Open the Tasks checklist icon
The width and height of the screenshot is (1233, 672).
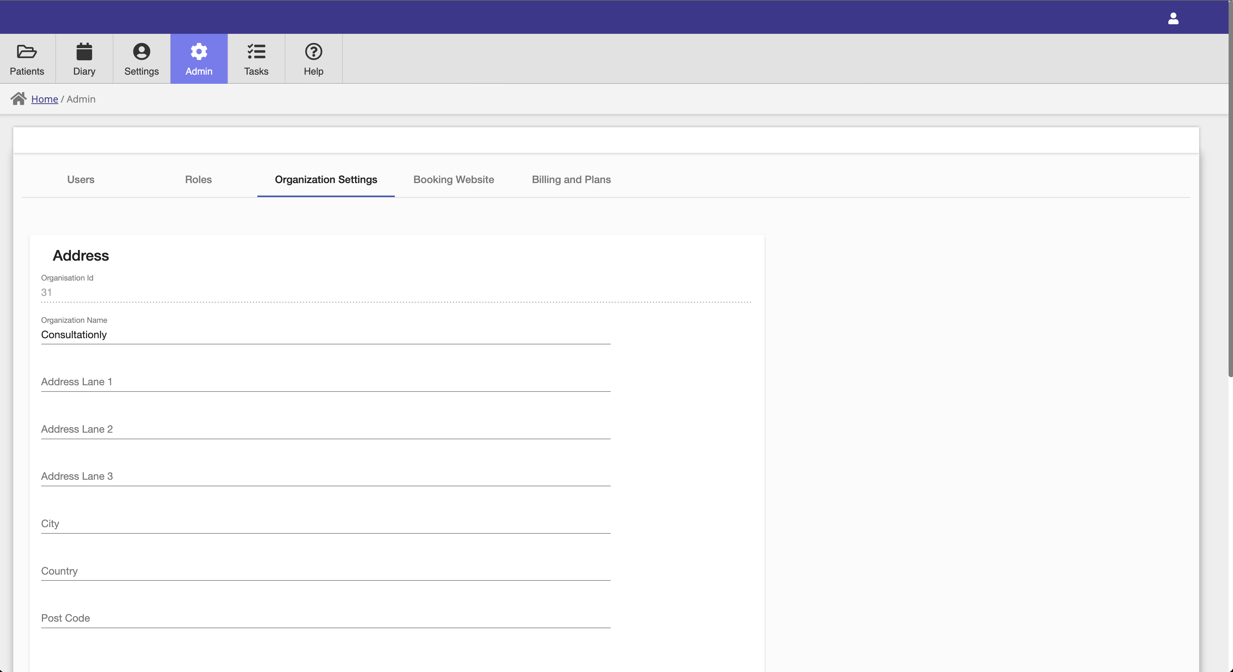257,51
